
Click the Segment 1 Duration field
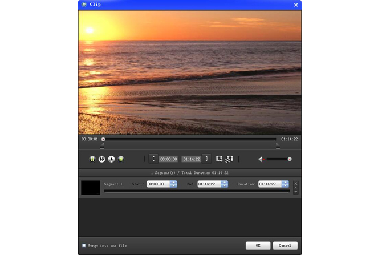(x=270, y=184)
